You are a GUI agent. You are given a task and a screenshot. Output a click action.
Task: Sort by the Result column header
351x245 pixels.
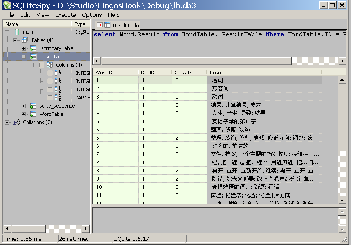click(x=264, y=73)
